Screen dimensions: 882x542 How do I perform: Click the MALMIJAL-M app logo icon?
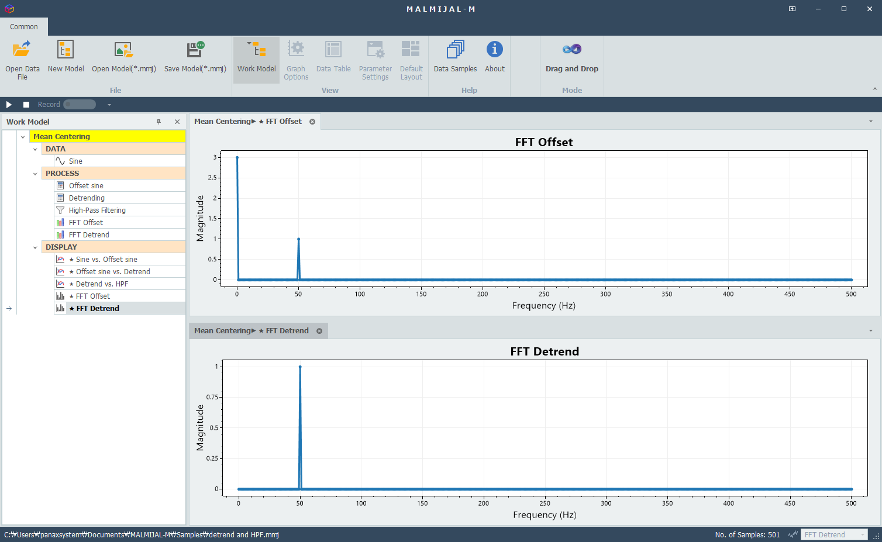(9, 9)
